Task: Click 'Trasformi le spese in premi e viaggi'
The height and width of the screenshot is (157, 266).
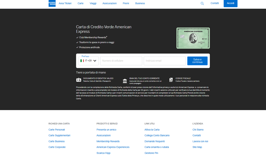Action: click(97, 42)
